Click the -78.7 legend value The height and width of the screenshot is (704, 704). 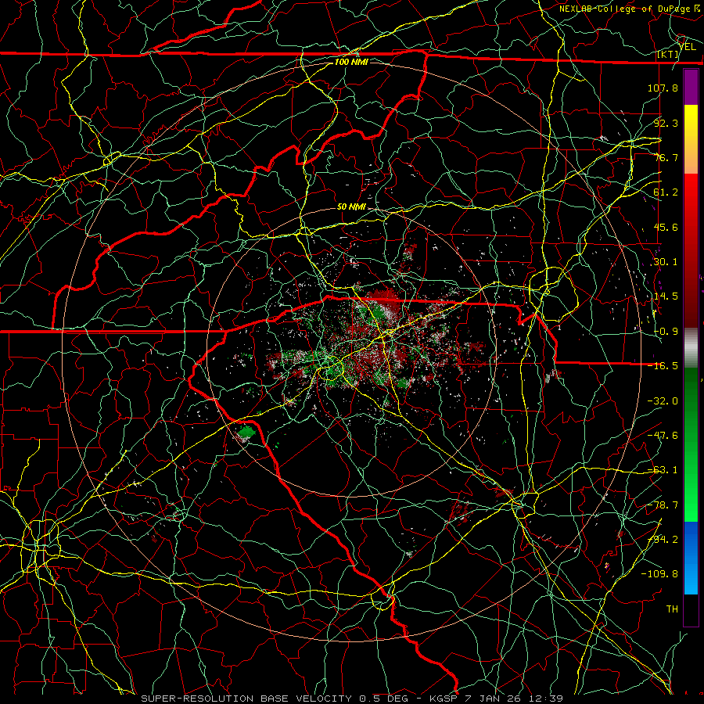[663, 505]
